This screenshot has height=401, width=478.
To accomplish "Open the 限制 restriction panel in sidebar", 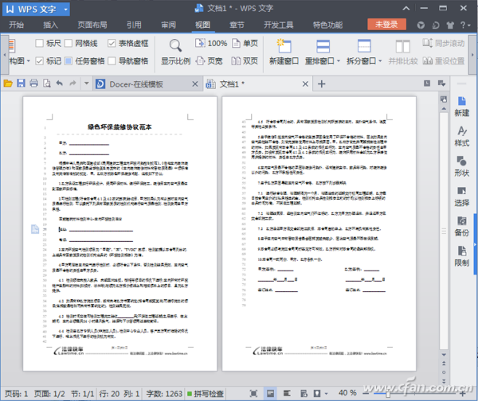I will tap(461, 256).
